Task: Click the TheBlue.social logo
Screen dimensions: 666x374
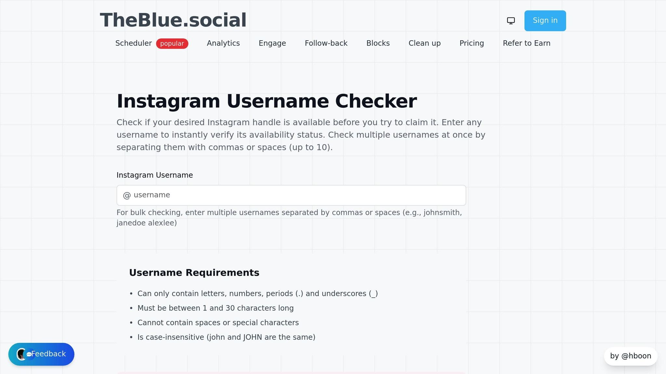Action: pyautogui.click(x=173, y=19)
